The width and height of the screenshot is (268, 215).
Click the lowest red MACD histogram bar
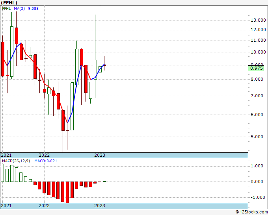[67, 192]
